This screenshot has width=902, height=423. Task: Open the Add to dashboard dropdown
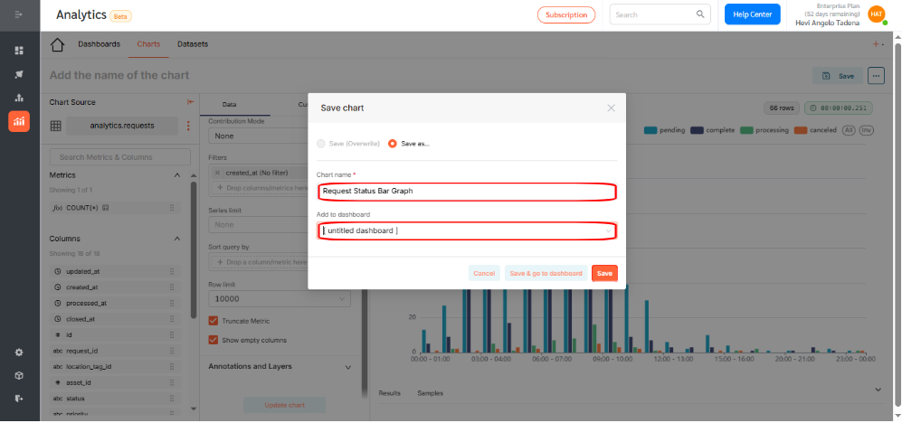[467, 230]
